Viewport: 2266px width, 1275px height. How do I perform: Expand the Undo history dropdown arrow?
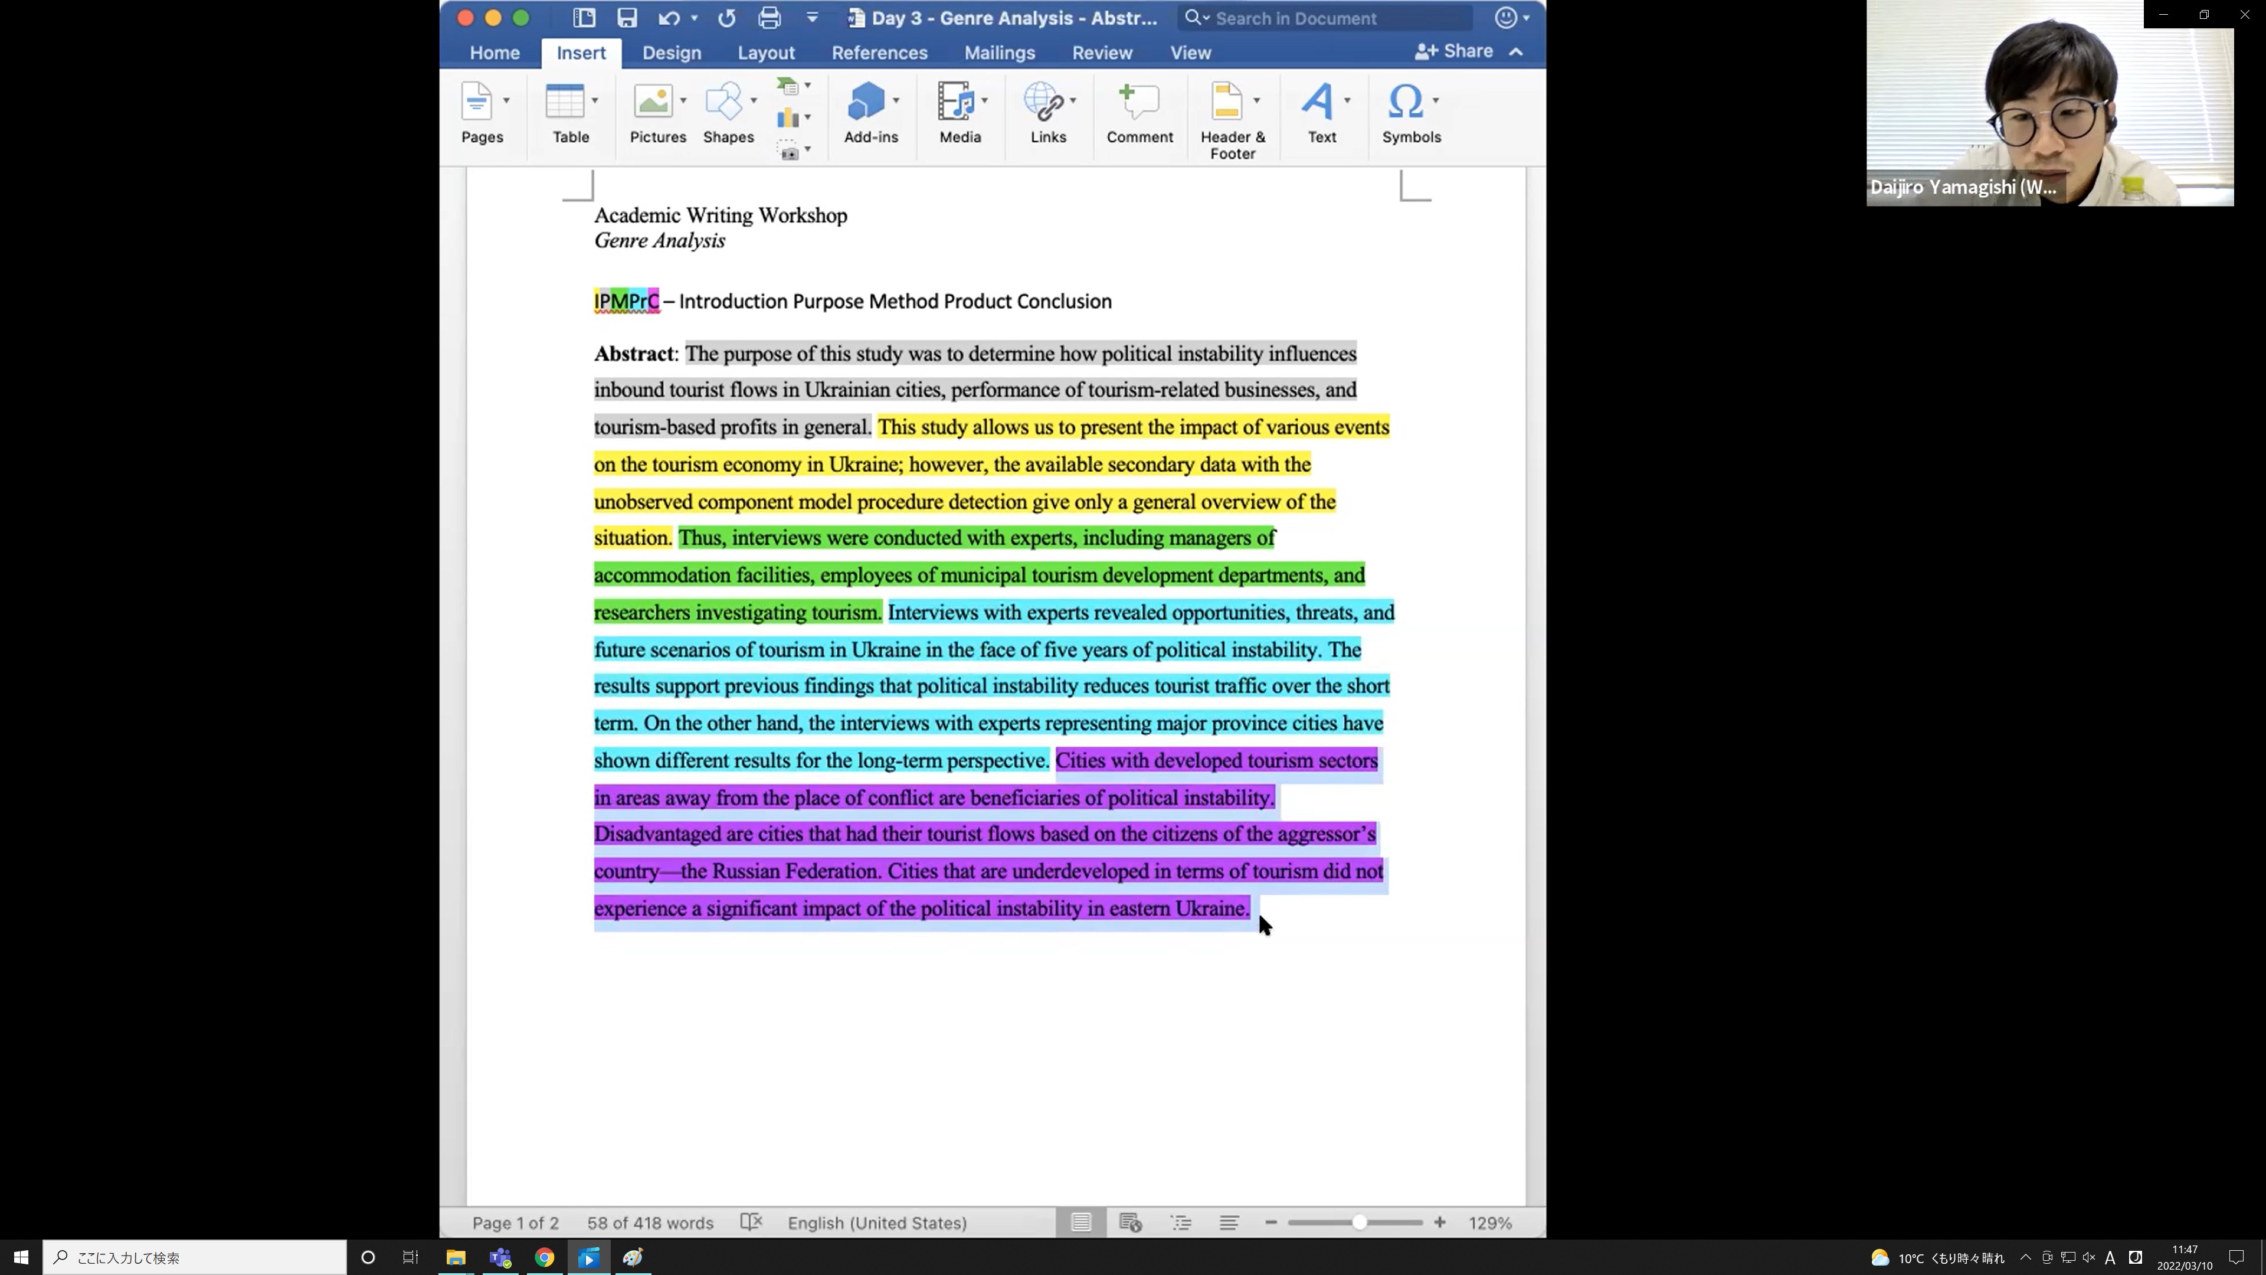pos(694,18)
